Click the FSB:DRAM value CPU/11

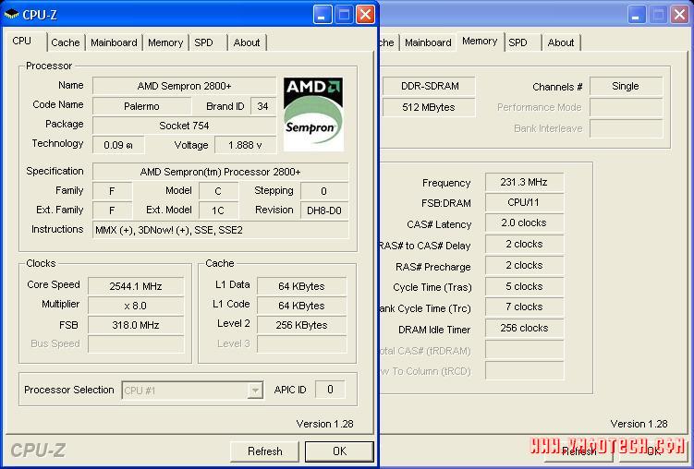pos(525,202)
